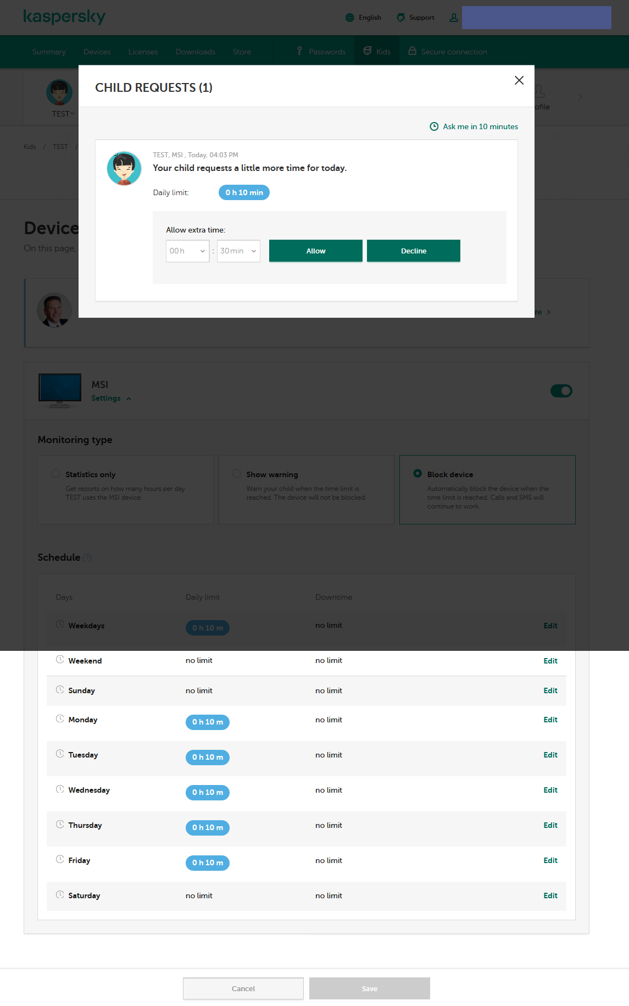The width and height of the screenshot is (629, 1006).
Task: Click the Monday clock icon
Action: click(60, 718)
